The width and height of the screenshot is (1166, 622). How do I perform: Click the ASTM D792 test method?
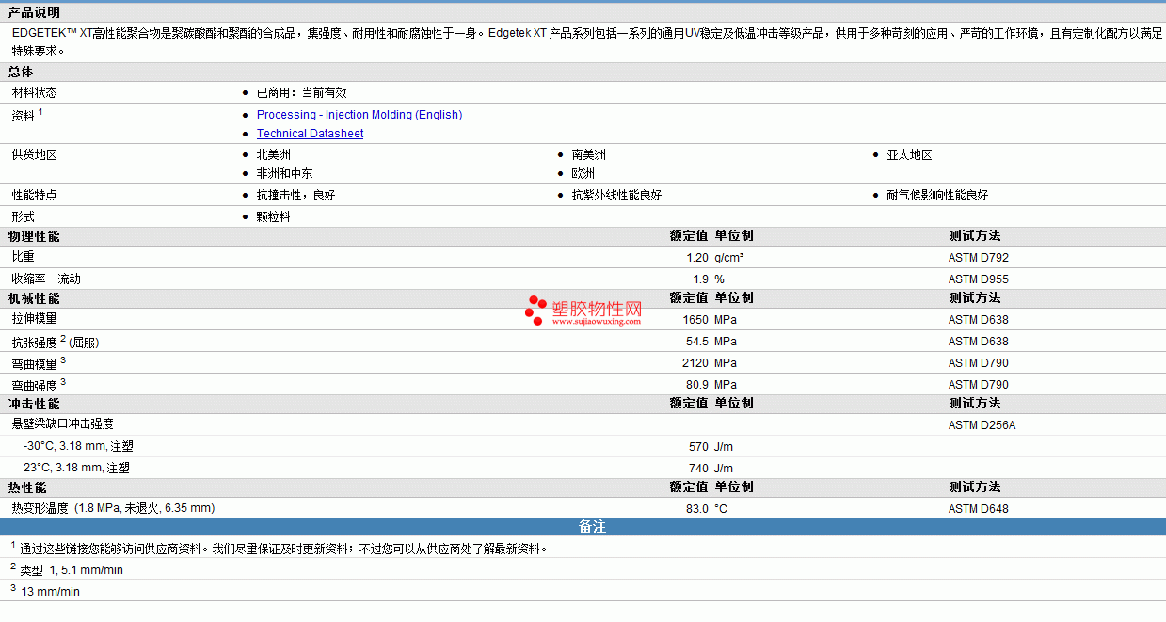coord(979,257)
